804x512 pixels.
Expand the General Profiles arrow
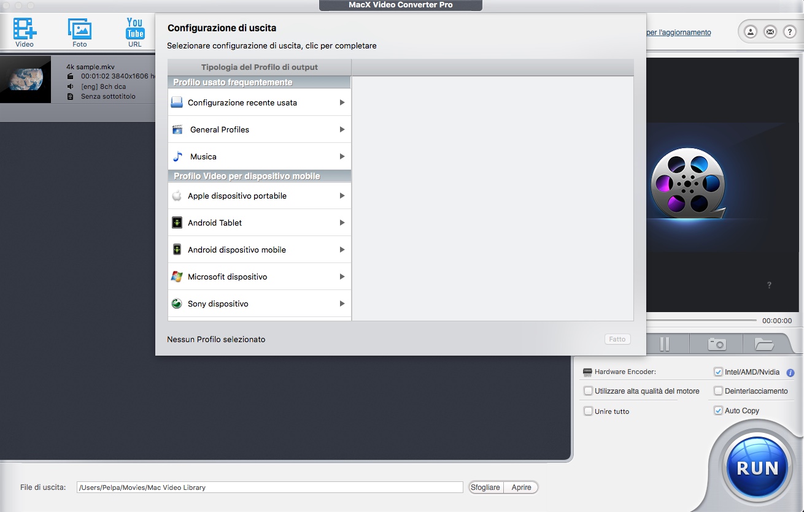click(x=342, y=129)
